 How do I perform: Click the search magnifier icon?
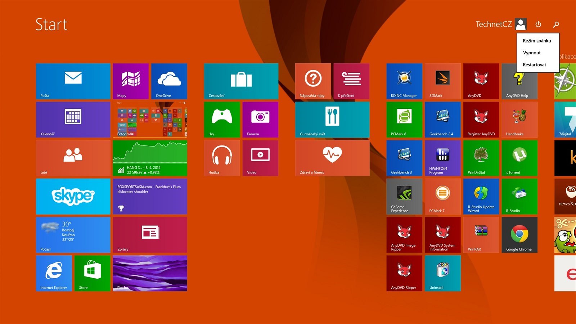556,24
